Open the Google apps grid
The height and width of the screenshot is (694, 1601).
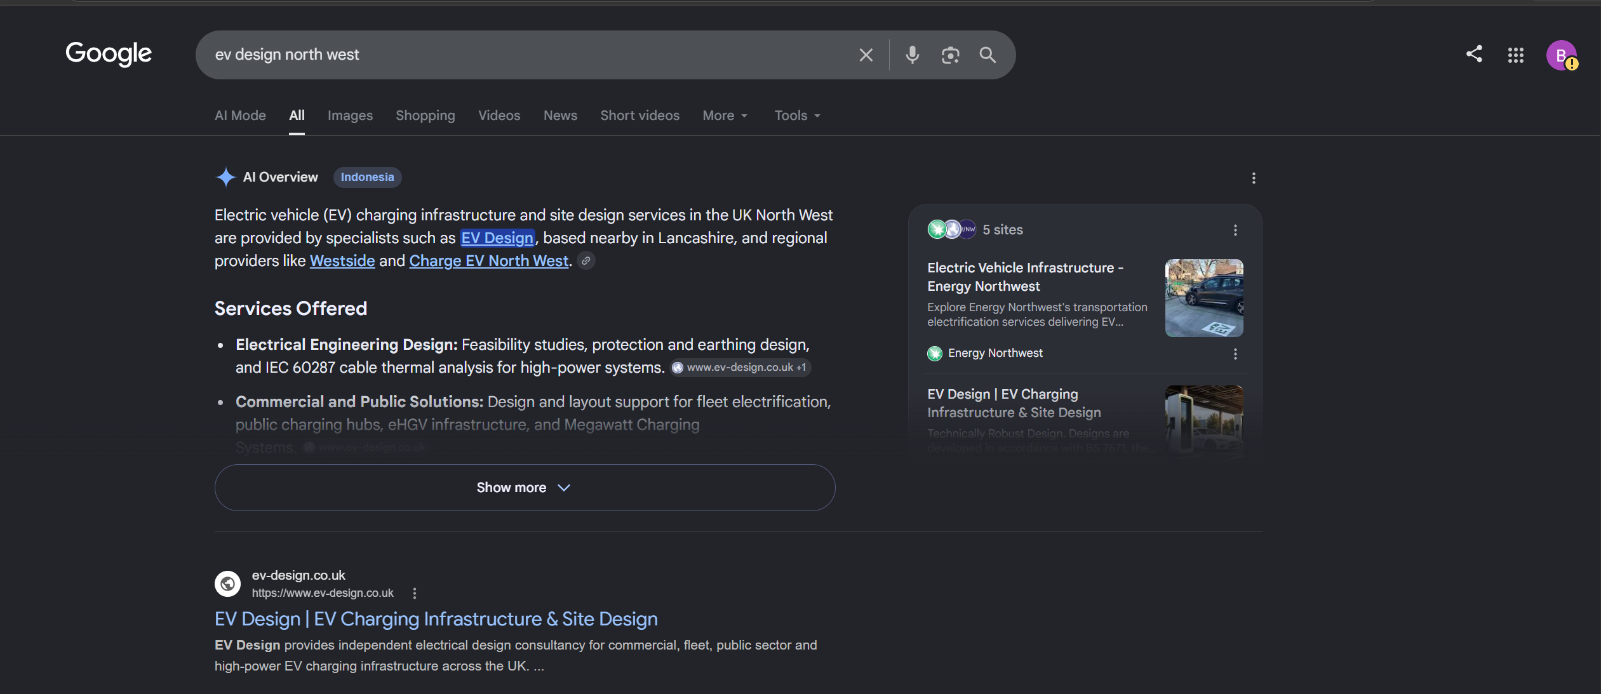click(1516, 55)
